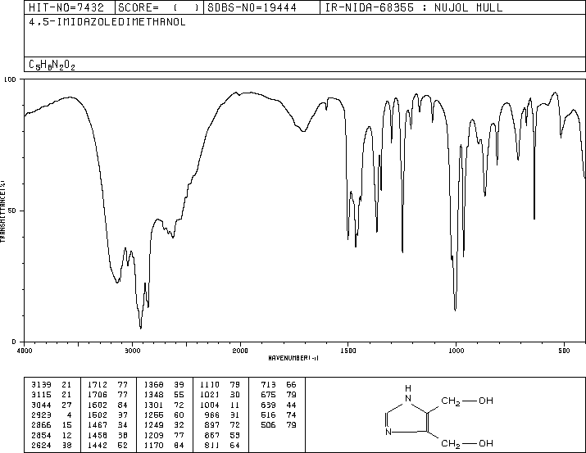The image size is (586, 453).
Task: Click the 1000 x-axis tick label
Action: tap(456, 351)
